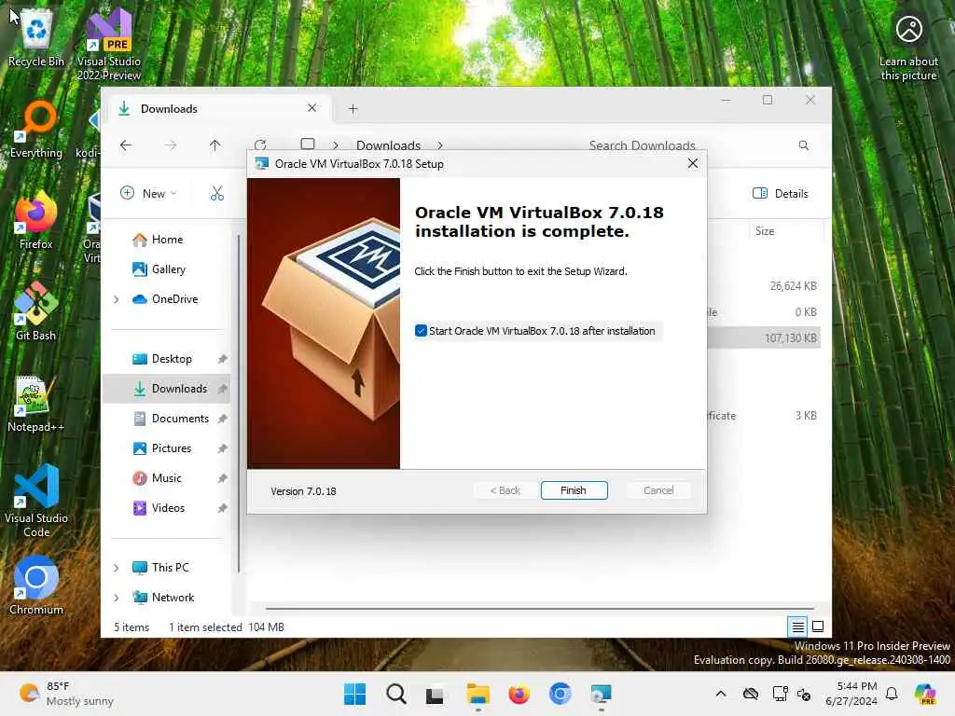The height and width of the screenshot is (716, 955).
Task: Click the Downloads breadcrumb in address bar
Action: [x=388, y=145]
